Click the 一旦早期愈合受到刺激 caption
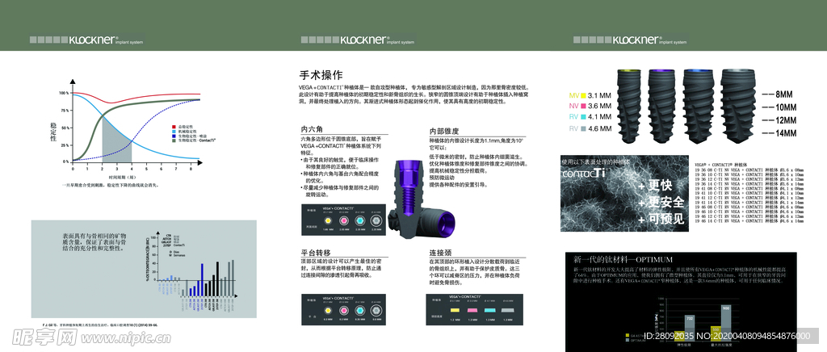 tap(111, 186)
